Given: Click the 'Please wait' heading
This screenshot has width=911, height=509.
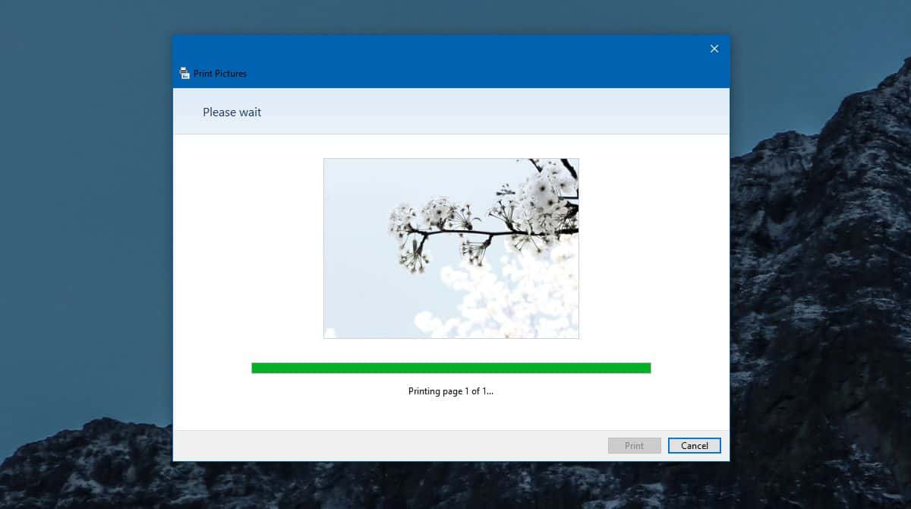Looking at the screenshot, I should (232, 112).
